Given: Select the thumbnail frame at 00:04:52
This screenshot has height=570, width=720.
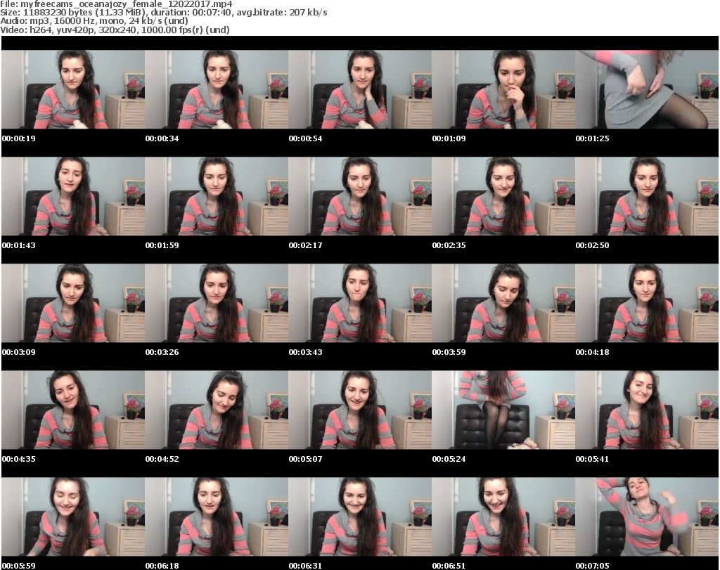Looking at the screenshot, I should click(217, 410).
